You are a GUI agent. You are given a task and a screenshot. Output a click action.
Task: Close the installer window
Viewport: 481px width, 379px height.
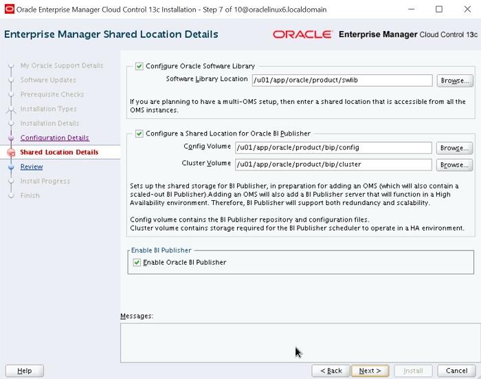tap(467, 9)
